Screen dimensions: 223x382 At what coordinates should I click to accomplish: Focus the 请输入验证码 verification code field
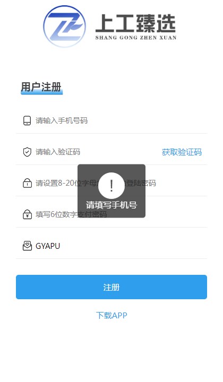pos(96,152)
